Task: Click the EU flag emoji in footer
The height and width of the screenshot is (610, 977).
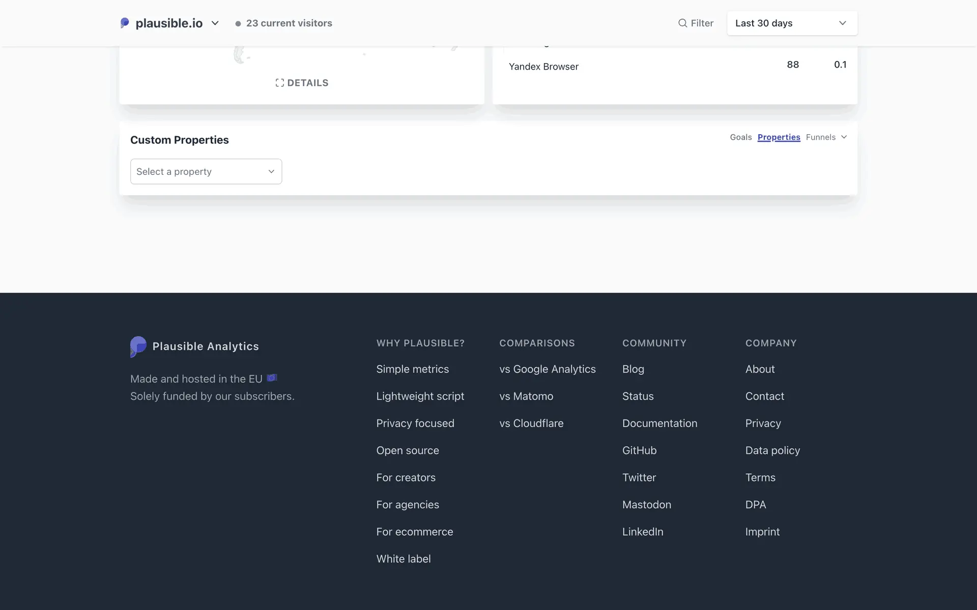Action: [272, 378]
